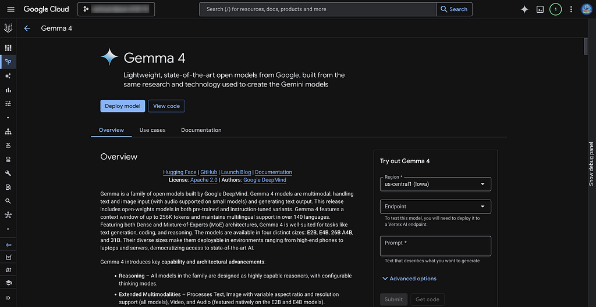Image resolution: width=596 pixels, height=307 pixels.
Task: Expand the sidebar with bottom arrow icon
Action: [x=8, y=298]
